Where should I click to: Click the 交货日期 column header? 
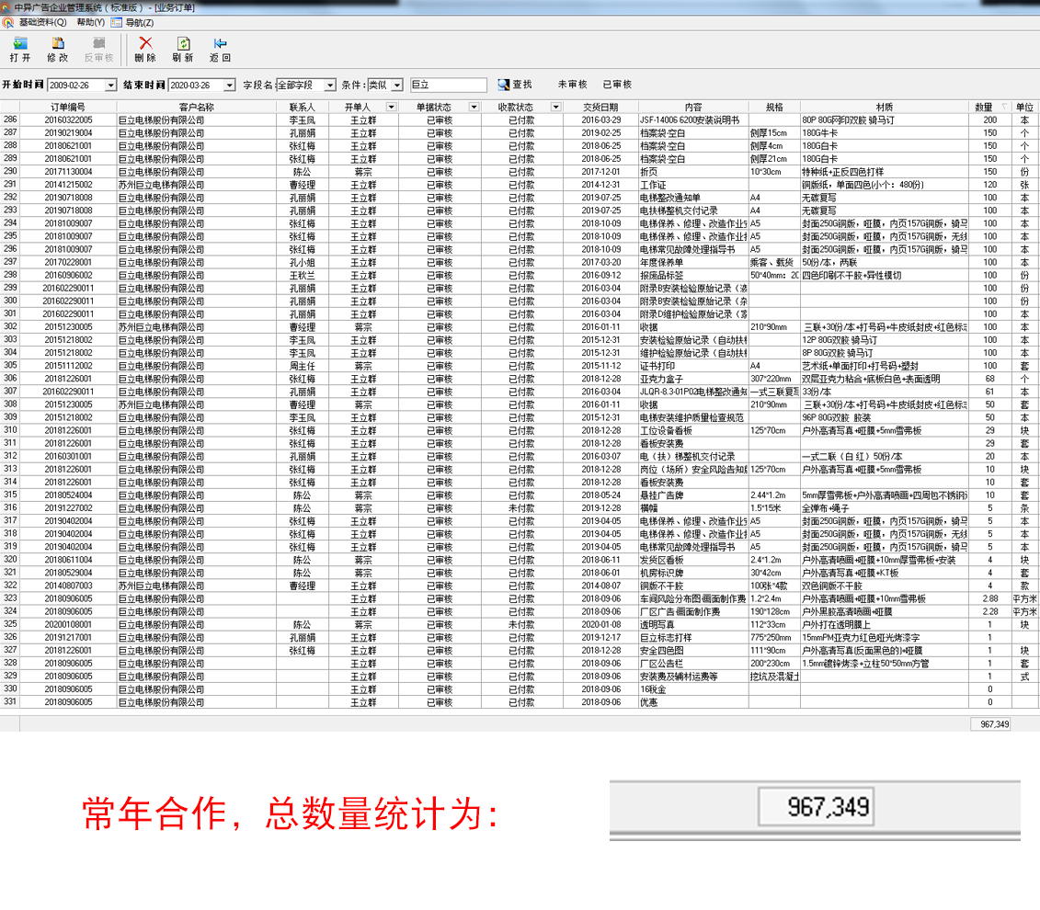[x=600, y=107]
